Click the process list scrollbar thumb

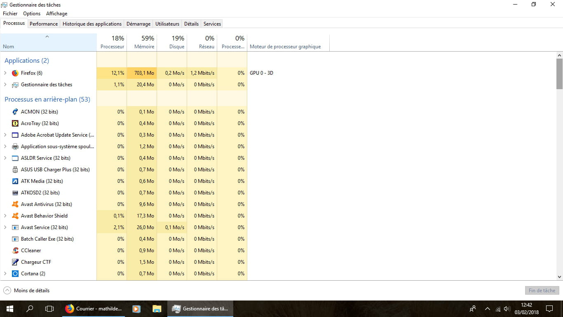click(559, 74)
